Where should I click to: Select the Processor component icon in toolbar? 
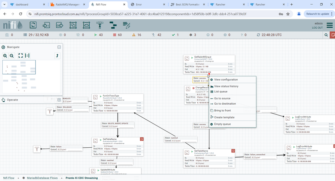point(33,25)
